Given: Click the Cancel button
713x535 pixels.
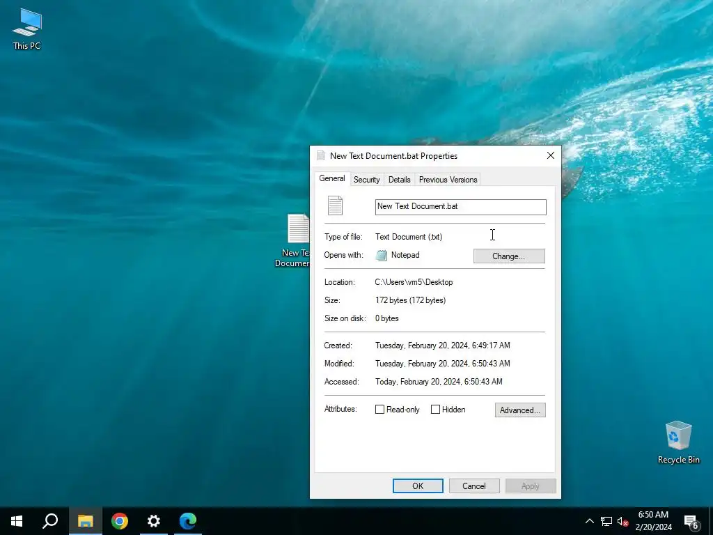Looking at the screenshot, I should coord(474,486).
